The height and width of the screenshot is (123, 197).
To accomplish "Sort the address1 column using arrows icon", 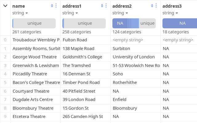I will point(102,6).
